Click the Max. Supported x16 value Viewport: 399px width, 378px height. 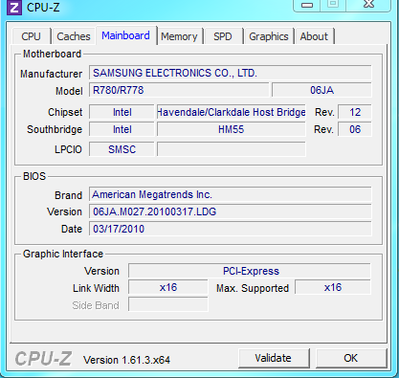[333, 287]
